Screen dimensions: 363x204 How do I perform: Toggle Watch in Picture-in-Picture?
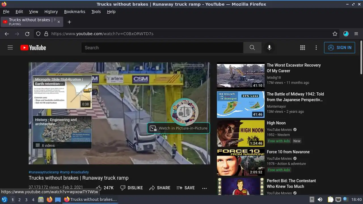[x=179, y=128]
